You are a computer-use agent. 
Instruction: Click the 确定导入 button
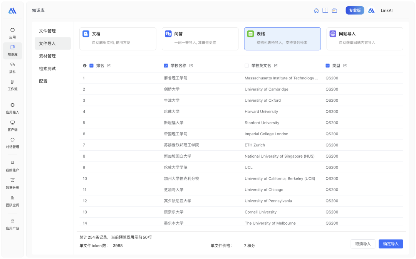click(391, 244)
